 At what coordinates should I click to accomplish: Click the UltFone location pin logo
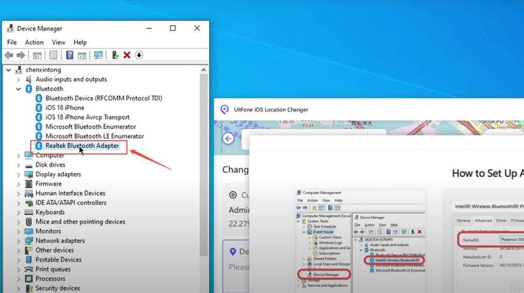[225, 109]
